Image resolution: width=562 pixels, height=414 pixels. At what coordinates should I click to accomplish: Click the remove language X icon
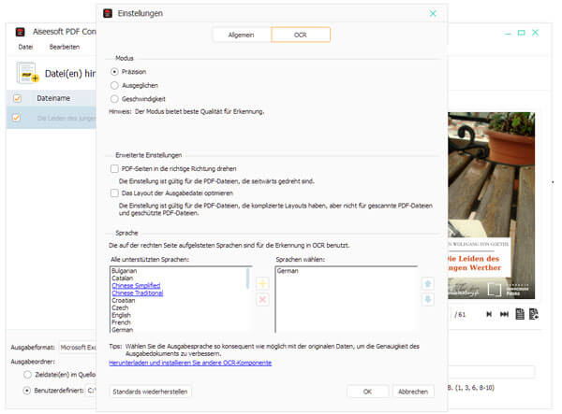(262, 299)
